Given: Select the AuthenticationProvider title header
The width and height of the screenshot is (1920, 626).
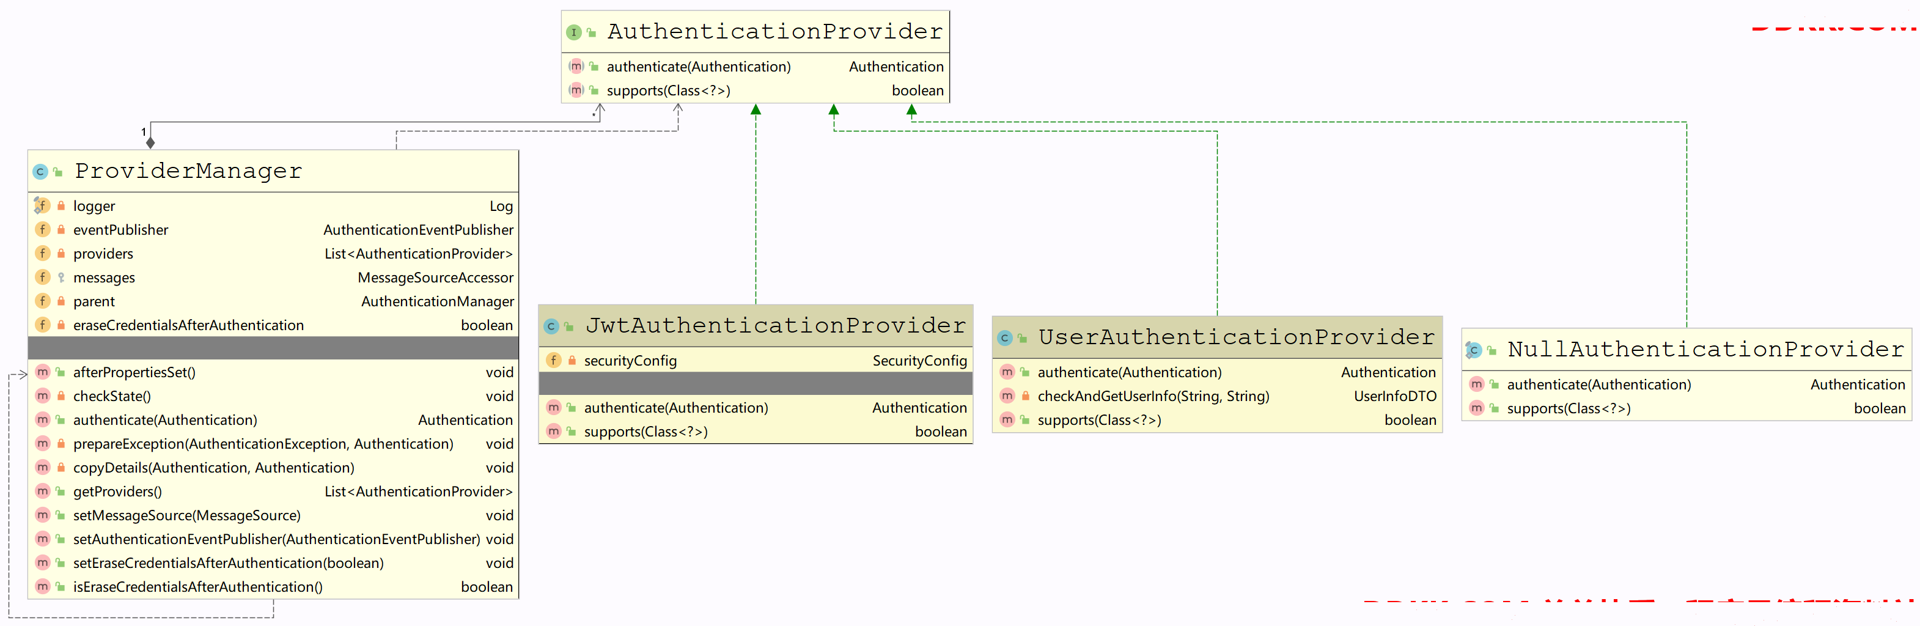Looking at the screenshot, I should coord(774,32).
